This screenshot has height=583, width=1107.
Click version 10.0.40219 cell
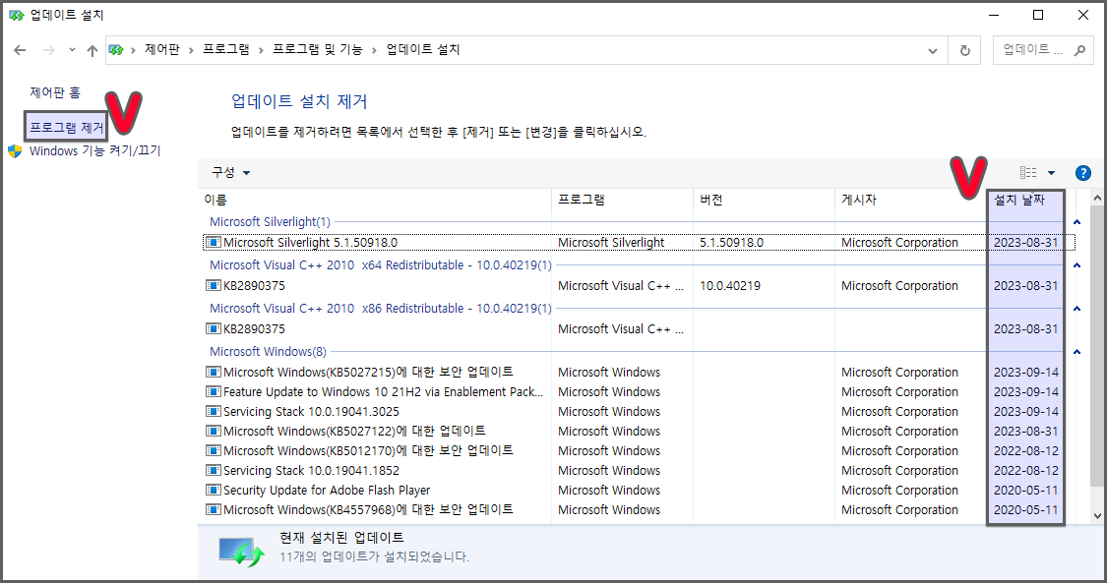[730, 285]
